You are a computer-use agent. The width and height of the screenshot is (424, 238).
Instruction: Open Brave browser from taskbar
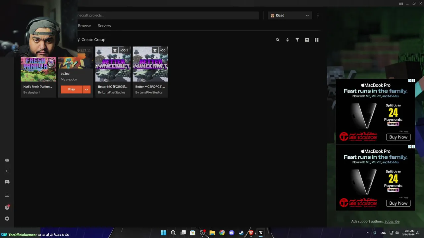click(x=251, y=233)
